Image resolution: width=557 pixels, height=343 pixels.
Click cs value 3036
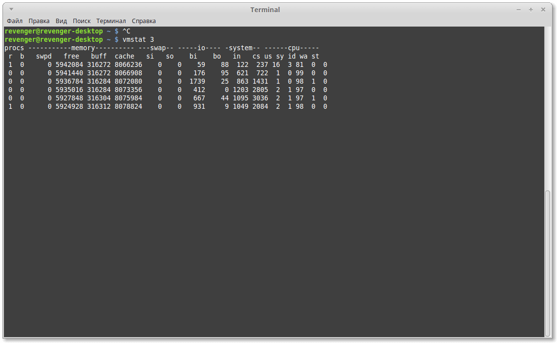point(260,98)
